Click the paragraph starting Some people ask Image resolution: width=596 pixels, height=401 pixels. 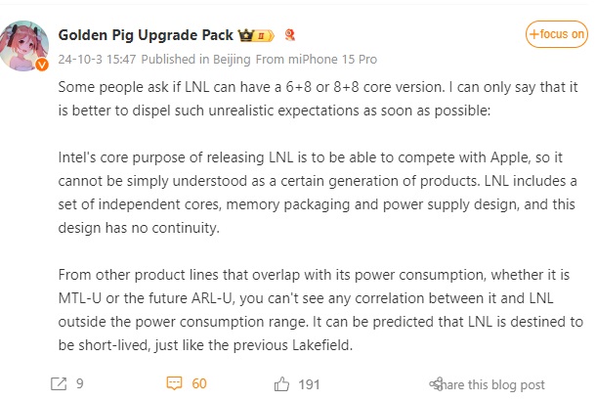click(x=318, y=99)
